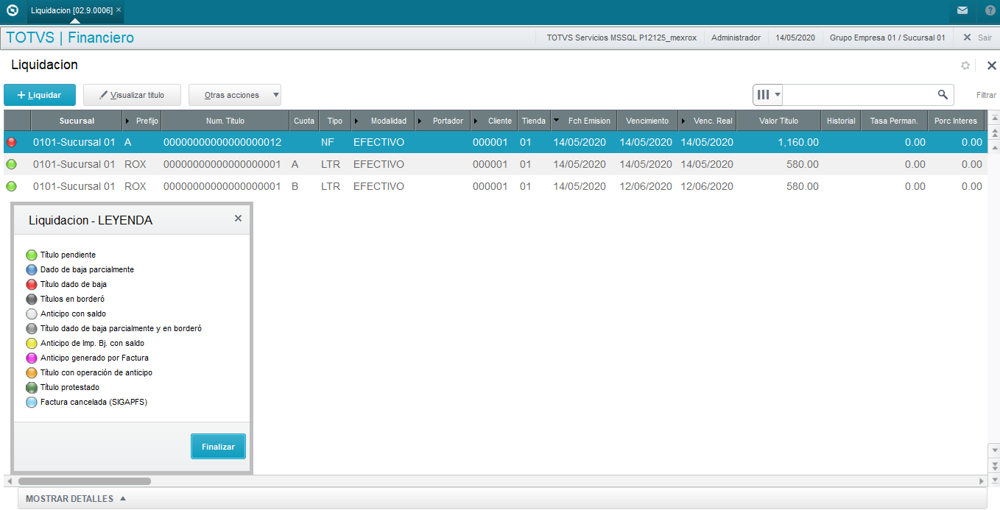Click the + Liquidar button
This screenshot has width=1000, height=510.
click(x=40, y=95)
